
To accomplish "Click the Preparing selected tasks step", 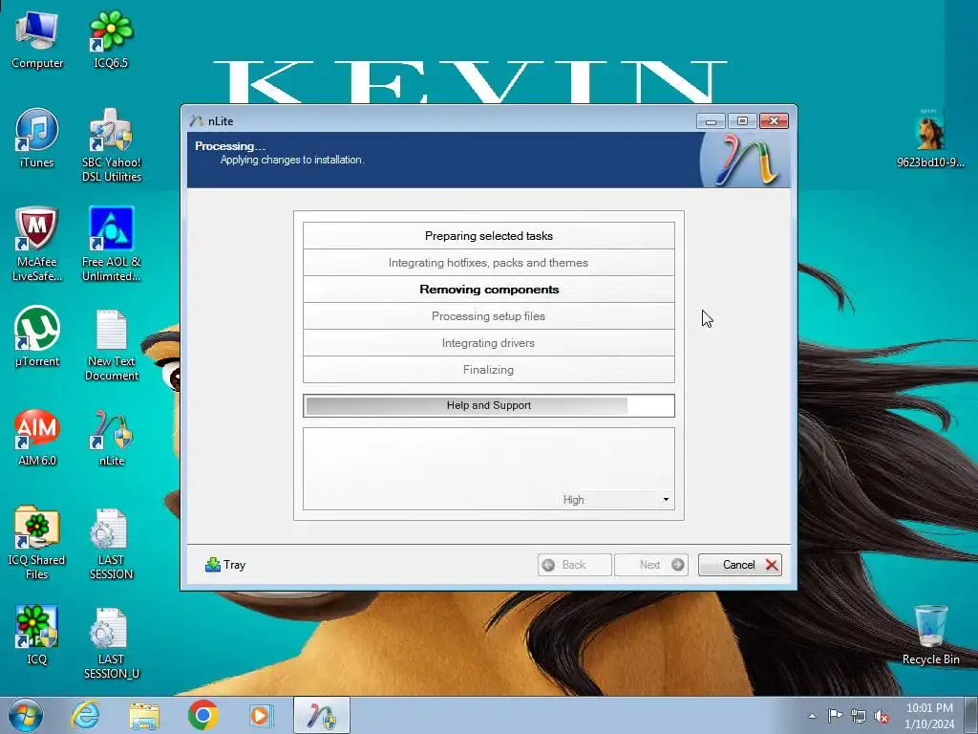I will (x=488, y=236).
